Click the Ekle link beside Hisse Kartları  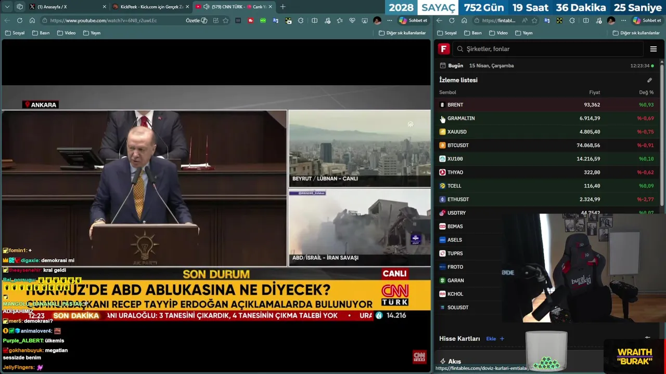tap(491, 339)
